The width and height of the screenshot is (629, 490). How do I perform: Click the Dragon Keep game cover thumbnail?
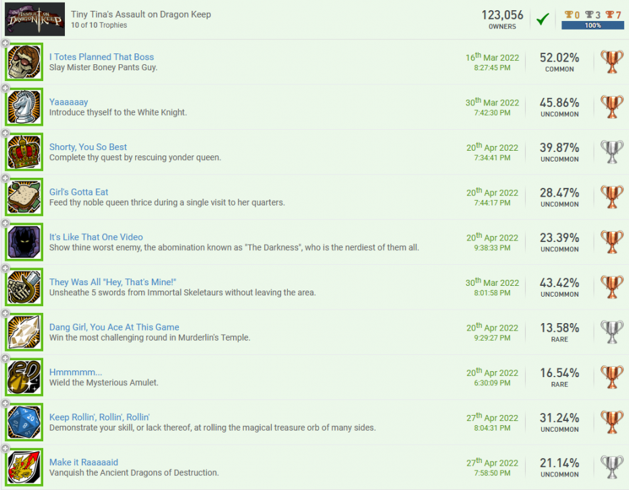[x=35, y=19]
